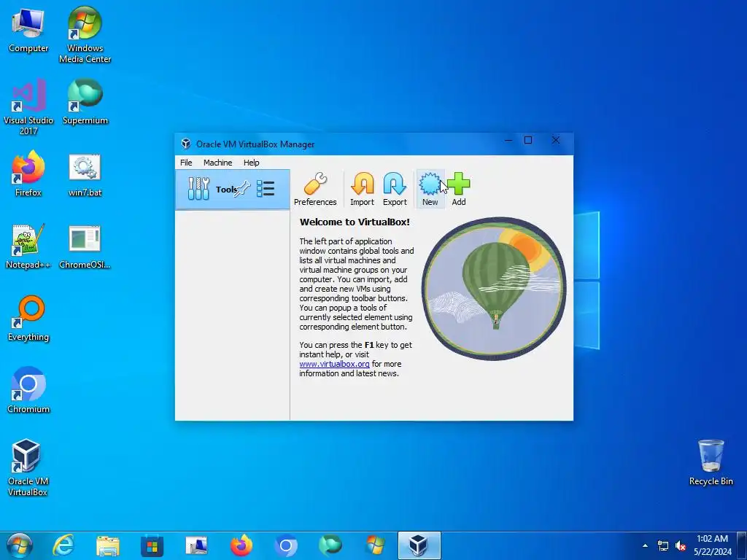The height and width of the screenshot is (560, 747).
Task: Open VirtualBox Preferences from the toolbar
Action: pos(315,189)
